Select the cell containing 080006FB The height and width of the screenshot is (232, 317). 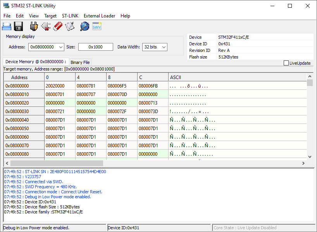(153, 86)
